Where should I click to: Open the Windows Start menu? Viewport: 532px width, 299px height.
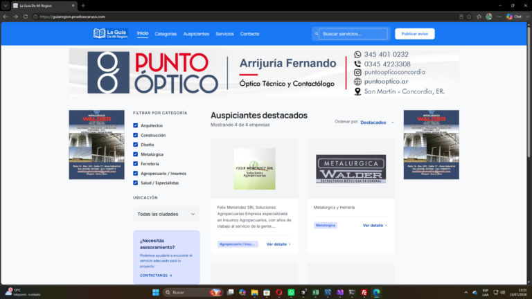[x=156, y=292]
